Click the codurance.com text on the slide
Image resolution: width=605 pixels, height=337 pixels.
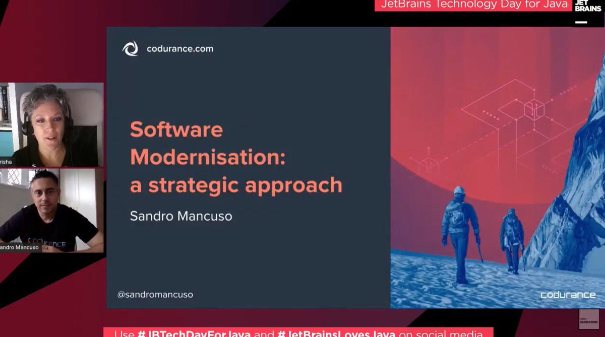coord(180,49)
